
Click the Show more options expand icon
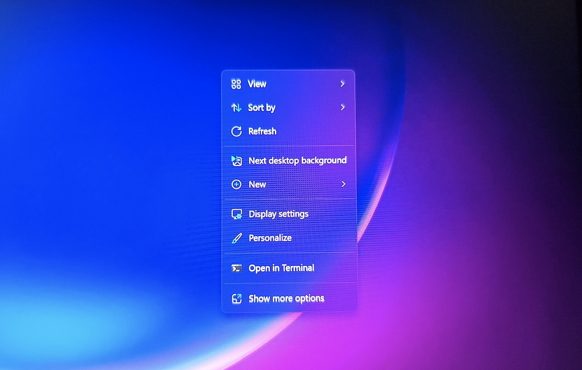click(x=236, y=298)
